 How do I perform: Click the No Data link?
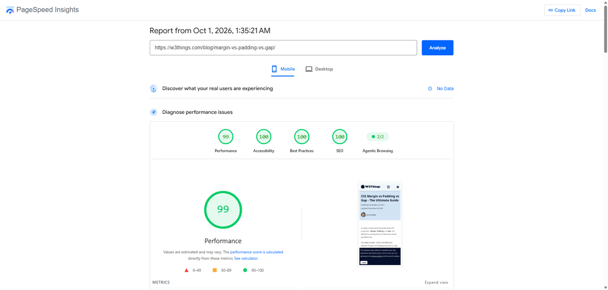(x=445, y=89)
